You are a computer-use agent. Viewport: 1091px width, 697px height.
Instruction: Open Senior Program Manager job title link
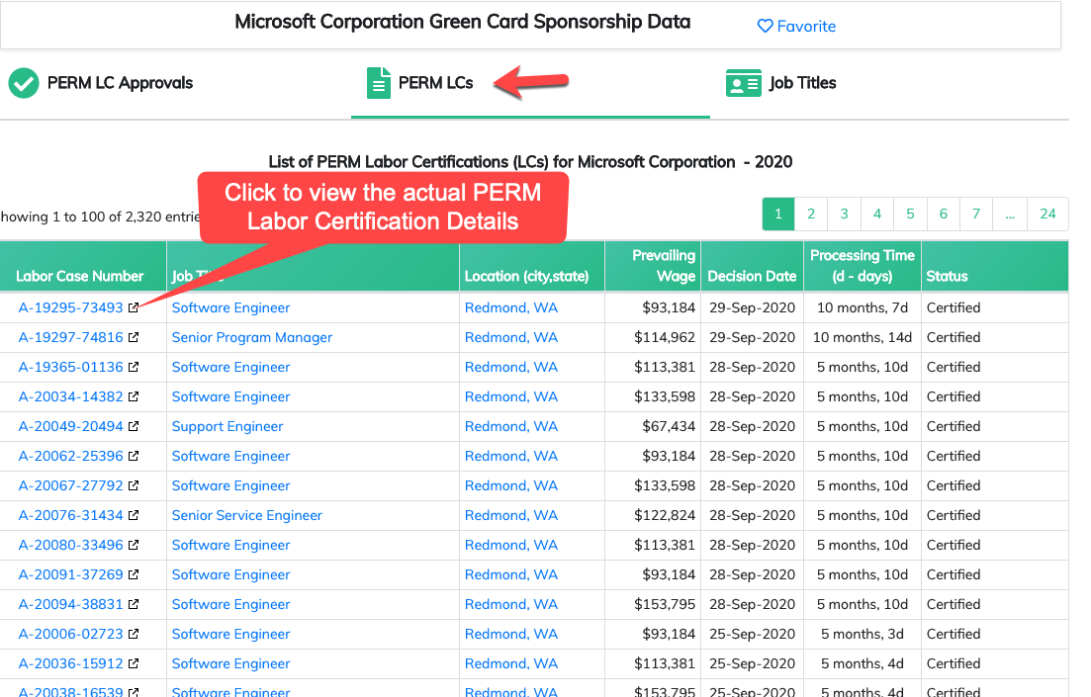pyautogui.click(x=252, y=337)
